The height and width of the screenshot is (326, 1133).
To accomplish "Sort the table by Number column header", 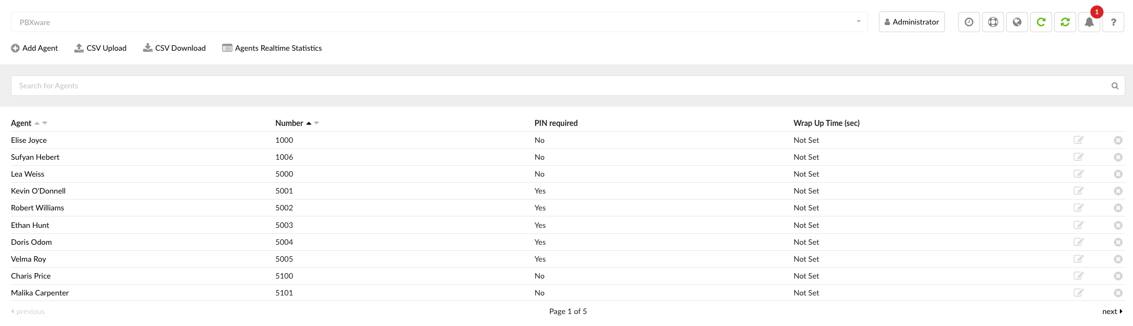I will [x=289, y=123].
